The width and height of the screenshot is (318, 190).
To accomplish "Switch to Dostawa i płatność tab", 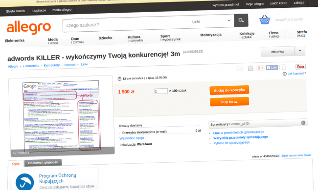I will [x=43, y=163].
